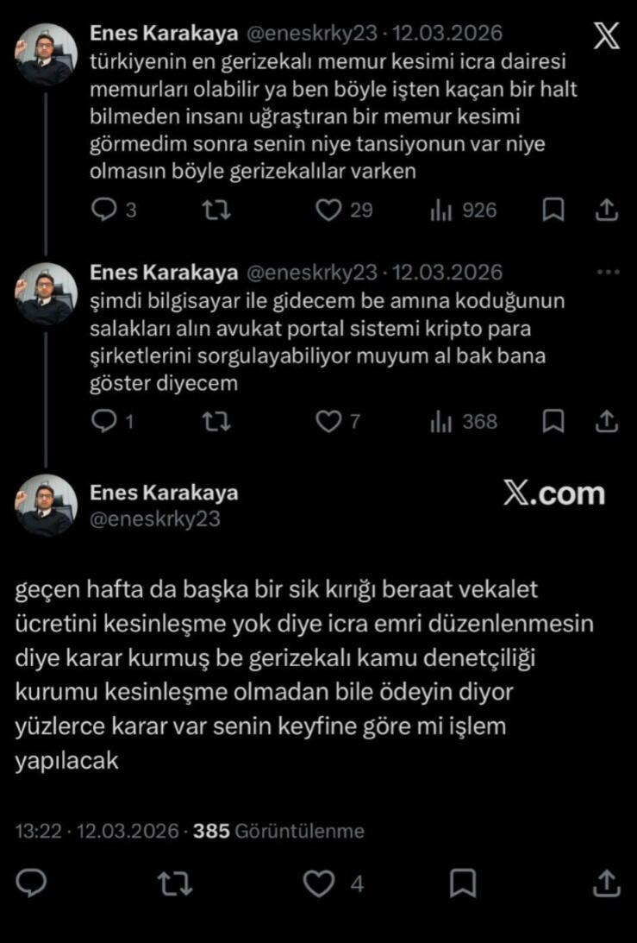Like the main tweet with 4 likes
Image resolution: width=637 pixels, height=943 pixels.
(321, 883)
